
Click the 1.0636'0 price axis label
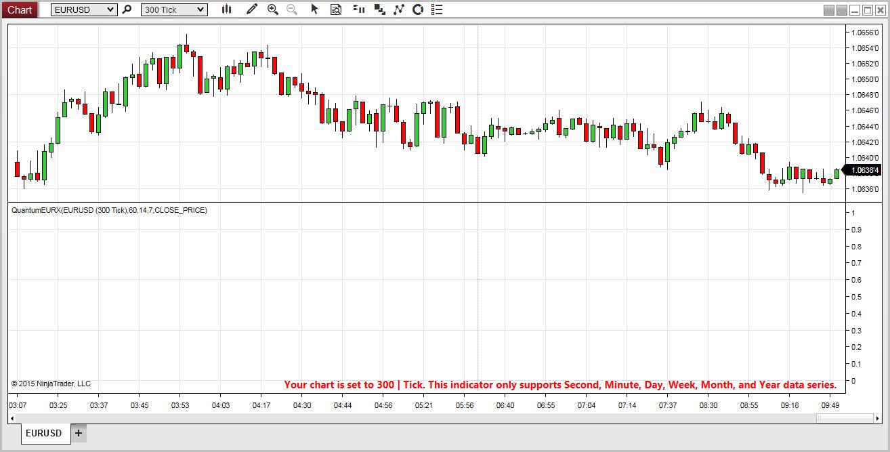(864, 189)
